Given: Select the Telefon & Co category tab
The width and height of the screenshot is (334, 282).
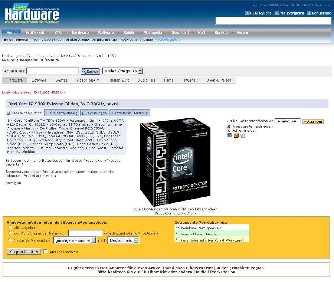Looking at the screenshot, I should coord(118,80).
